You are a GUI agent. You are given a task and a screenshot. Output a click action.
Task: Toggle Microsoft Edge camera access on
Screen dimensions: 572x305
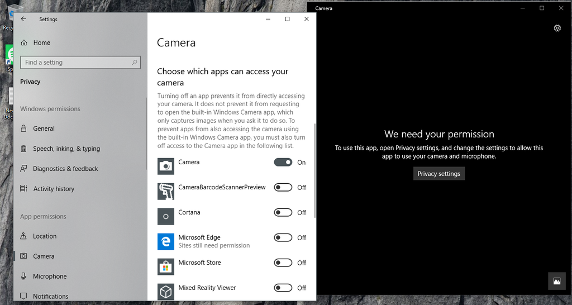pos(283,238)
